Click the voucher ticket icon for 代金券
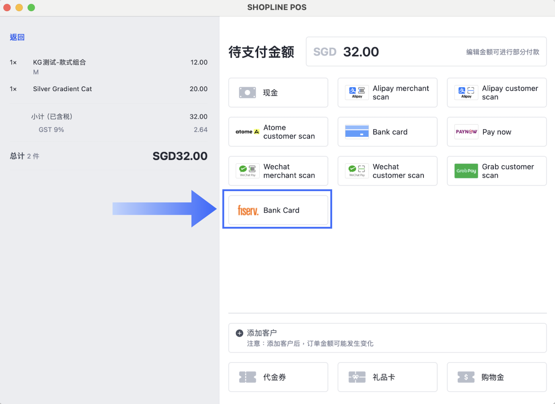 (x=247, y=377)
